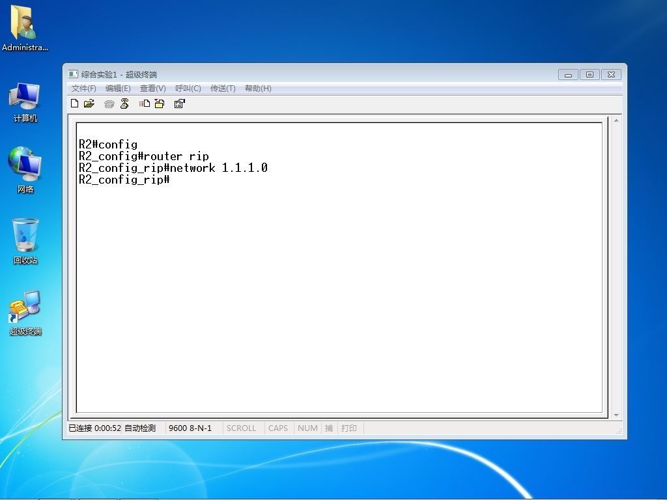The image size is (667, 500).
Task: Click the Disconnect toolbar icon
Action: [124, 104]
